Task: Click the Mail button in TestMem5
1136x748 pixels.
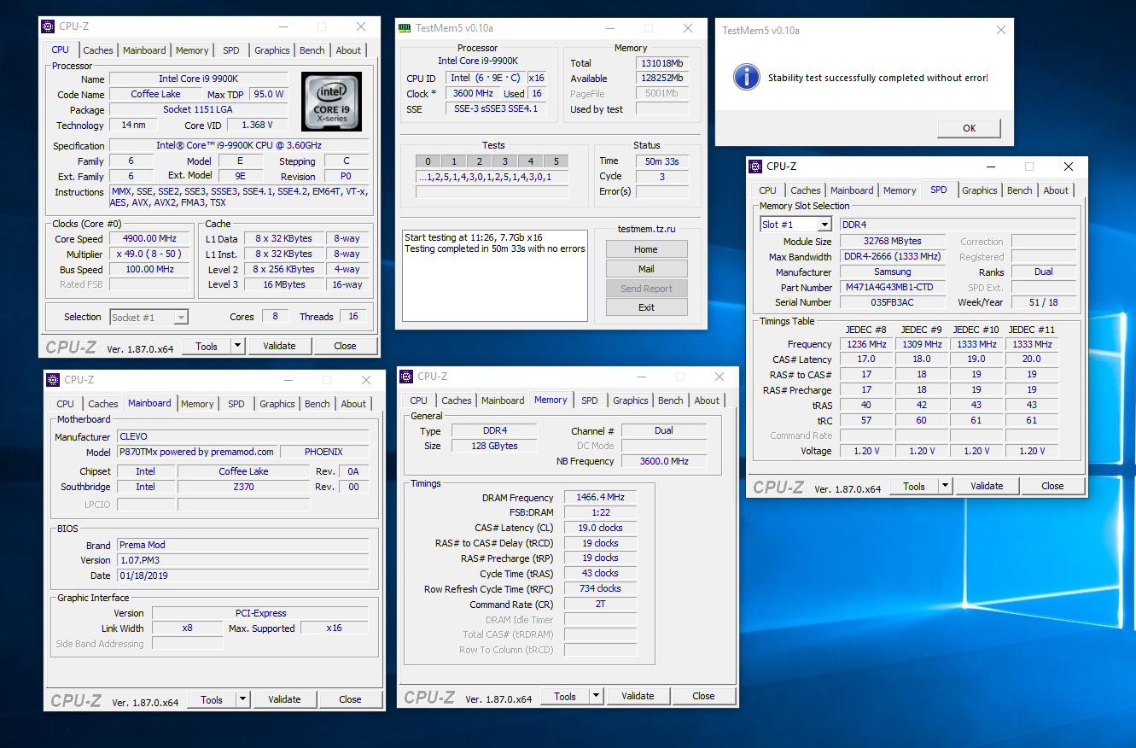Action: (646, 269)
